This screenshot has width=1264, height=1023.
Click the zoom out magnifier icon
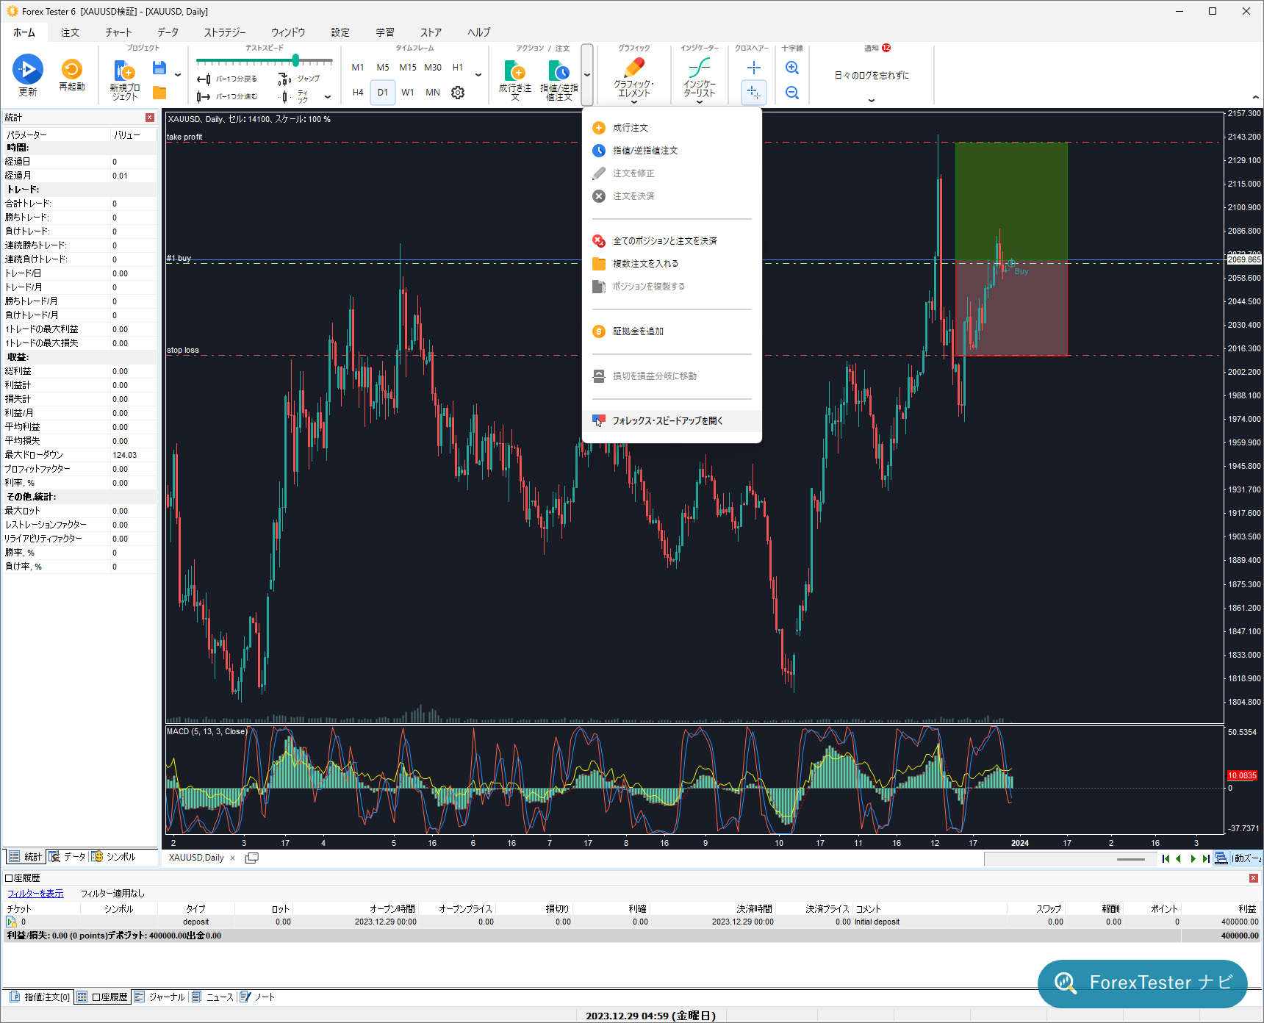(x=792, y=93)
